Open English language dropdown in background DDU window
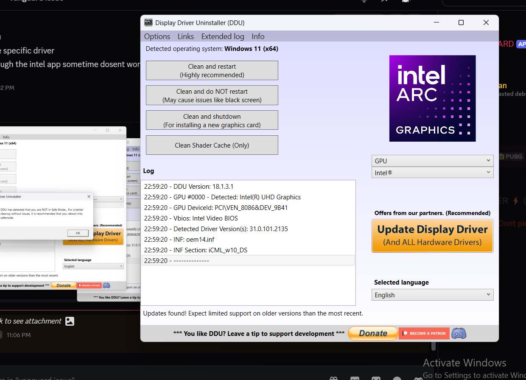 pyautogui.click(x=93, y=266)
